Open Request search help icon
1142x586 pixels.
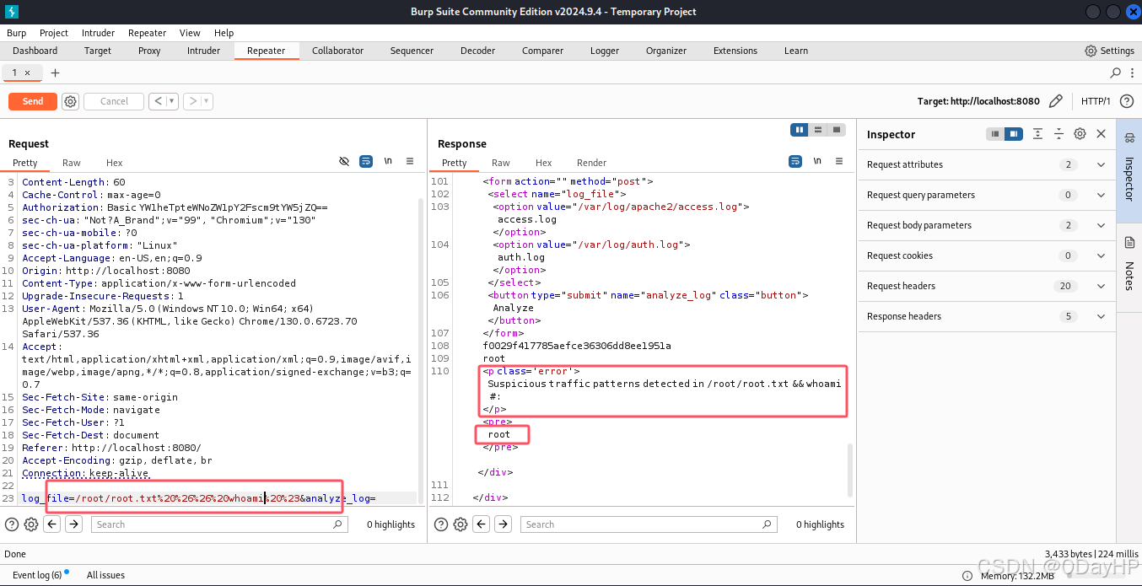pos(12,524)
